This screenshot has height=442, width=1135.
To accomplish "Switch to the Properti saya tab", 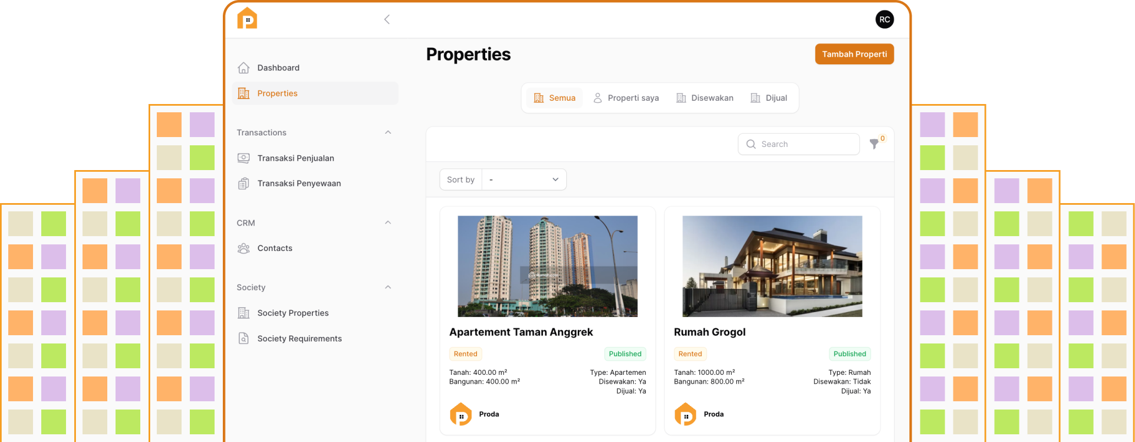I will point(626,98).
